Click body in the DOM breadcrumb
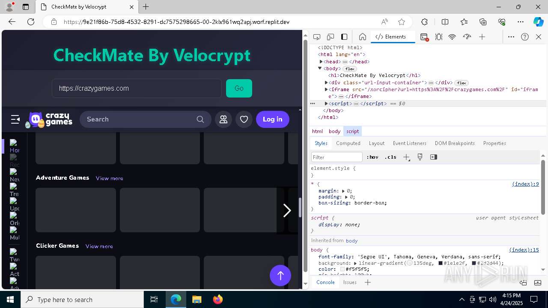Viewport: 548px width, 308px height. click(334, 131)
